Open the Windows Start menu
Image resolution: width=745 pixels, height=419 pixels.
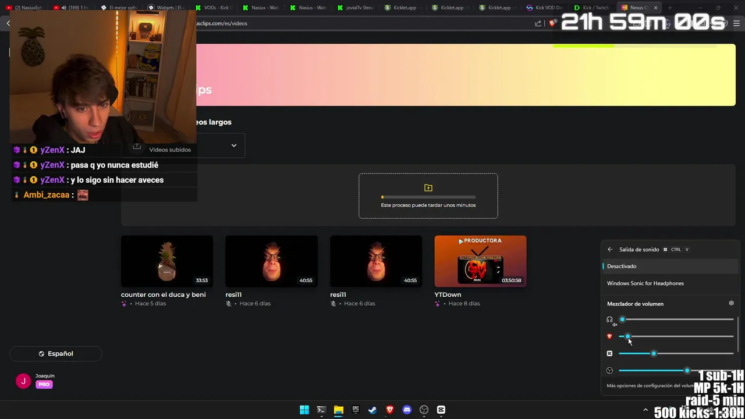coord(304,410)
